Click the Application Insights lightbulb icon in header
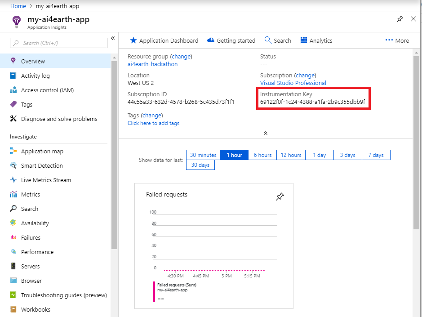Viewport: 422px width, 317px height. point(17,22)
